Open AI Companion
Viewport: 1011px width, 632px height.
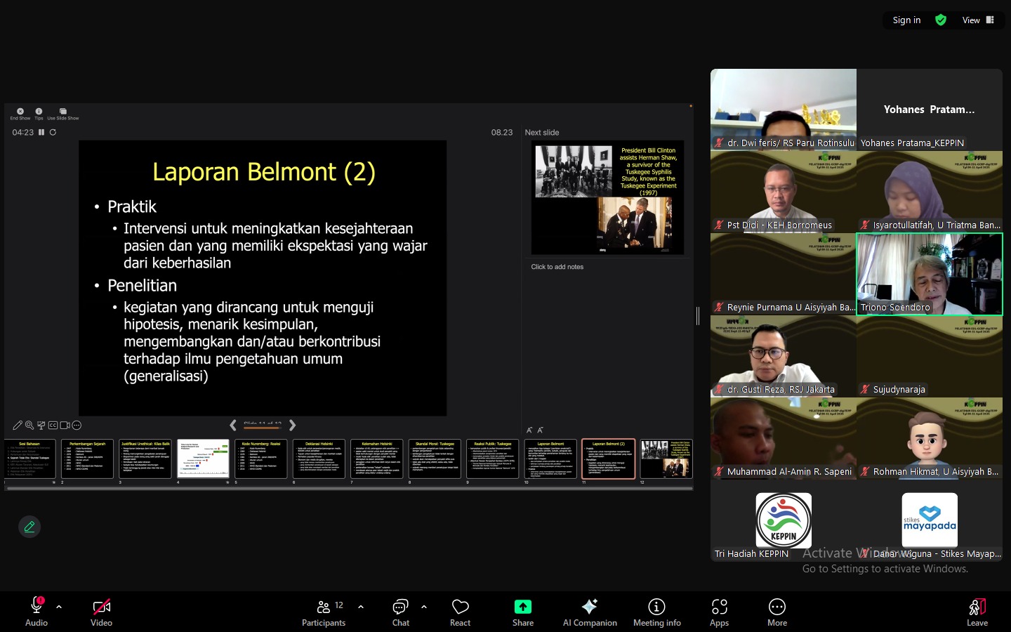(x=590, y=611)
